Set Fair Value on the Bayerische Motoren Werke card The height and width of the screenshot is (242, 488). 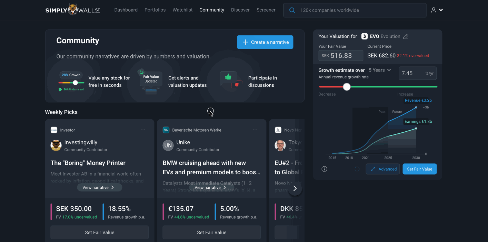(212, 232)
